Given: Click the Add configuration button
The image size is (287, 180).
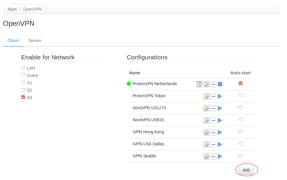Looking at the screenshot, I should [246, 170].
